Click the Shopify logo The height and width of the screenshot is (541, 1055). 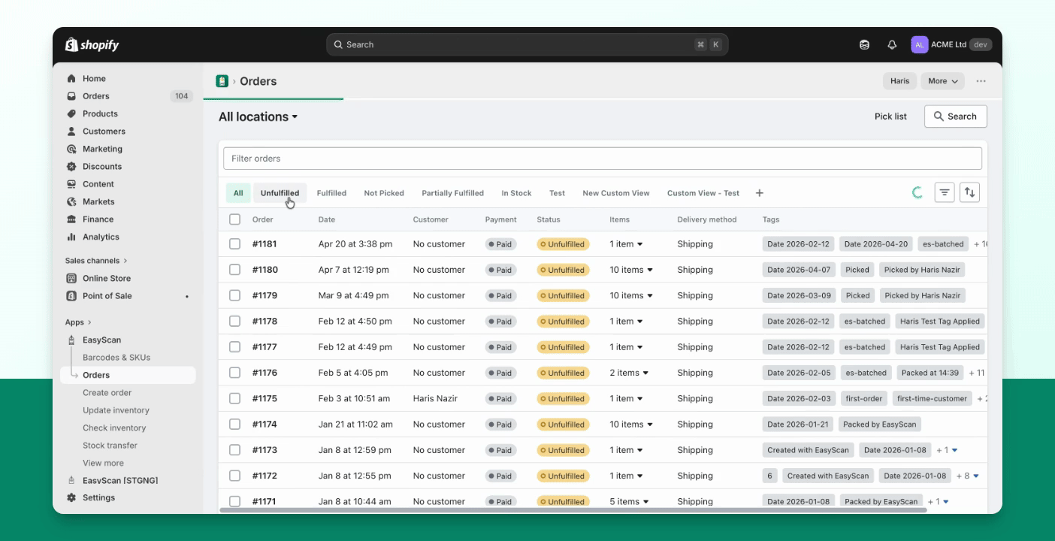coord(92,45)
